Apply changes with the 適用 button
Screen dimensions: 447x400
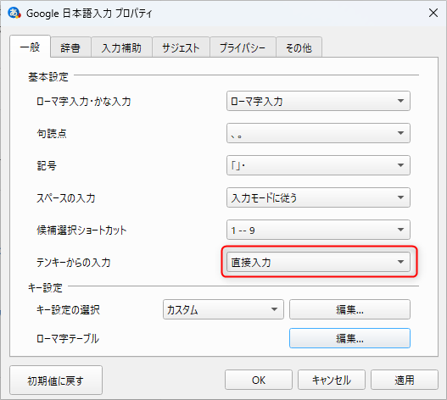405,380
